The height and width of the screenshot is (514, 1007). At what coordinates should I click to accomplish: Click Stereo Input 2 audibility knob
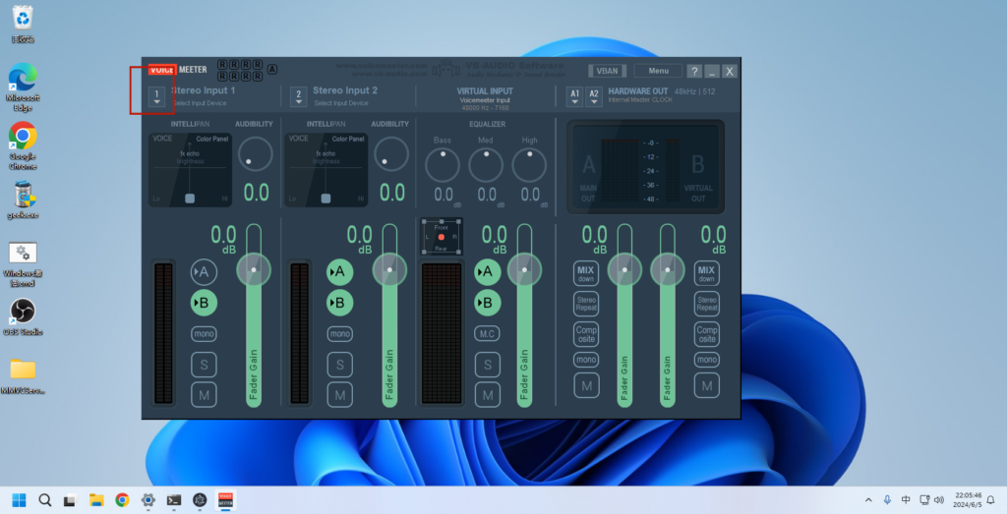[391, 154]
